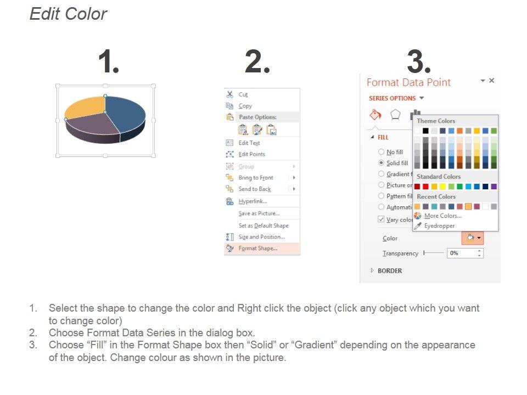Choose the Paste as Picture option icon

click(271, 130)
